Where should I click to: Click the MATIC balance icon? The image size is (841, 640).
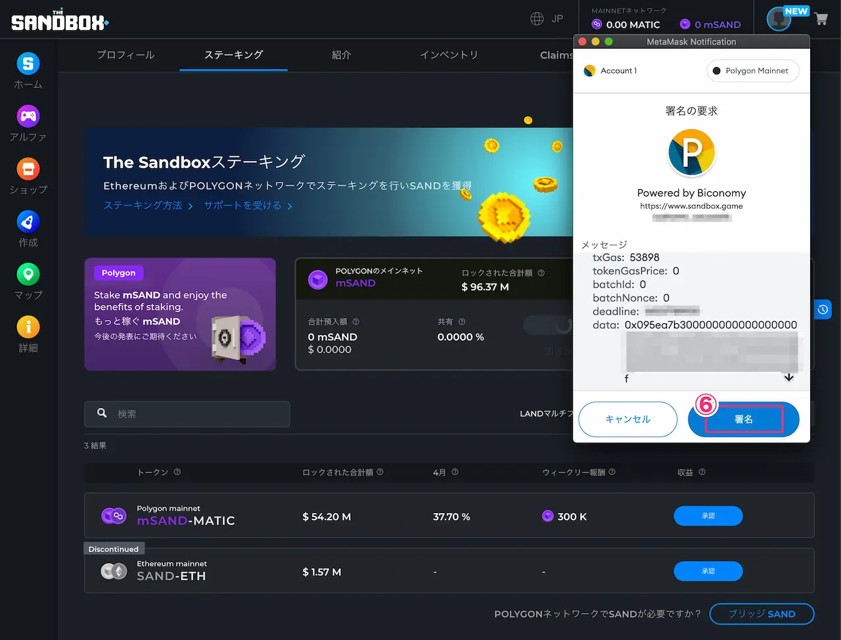597,24
